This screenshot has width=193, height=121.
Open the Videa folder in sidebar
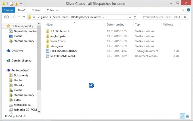coord(17,100)
